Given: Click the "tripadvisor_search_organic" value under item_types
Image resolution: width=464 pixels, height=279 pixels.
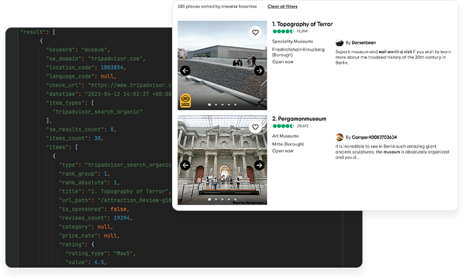Looking at the screenshot, I should 97,112.
